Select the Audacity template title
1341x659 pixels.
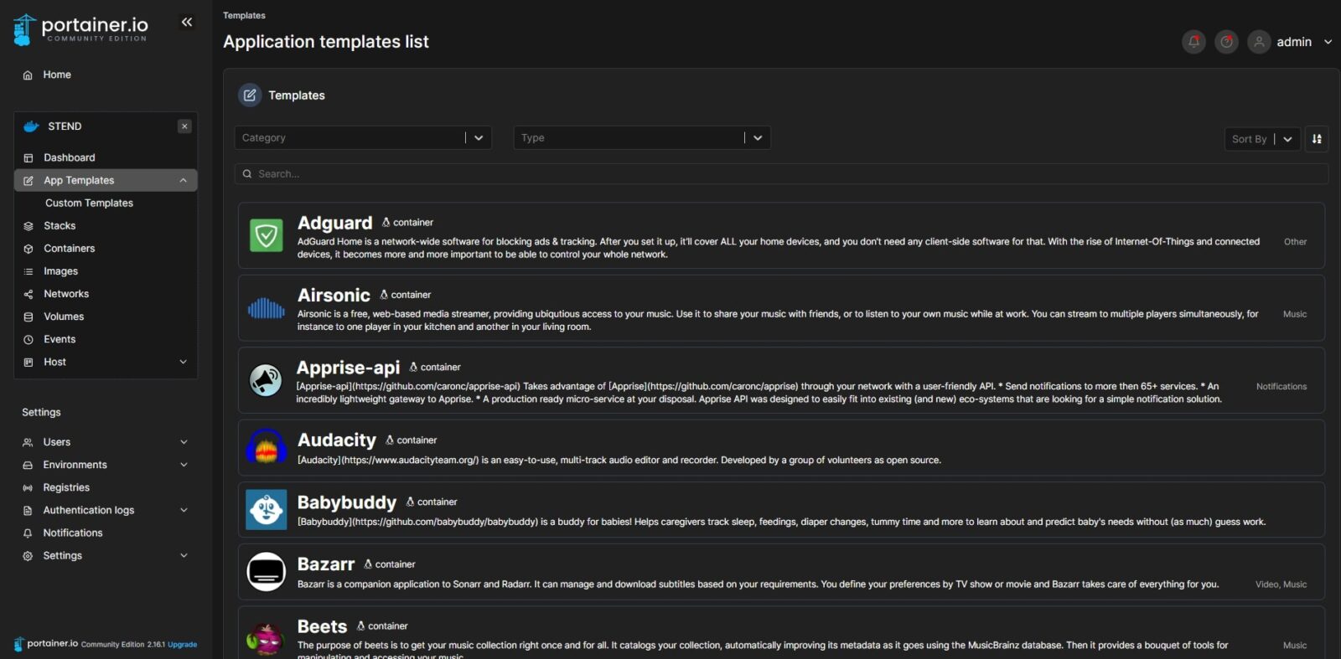click(x=337, y=440)
